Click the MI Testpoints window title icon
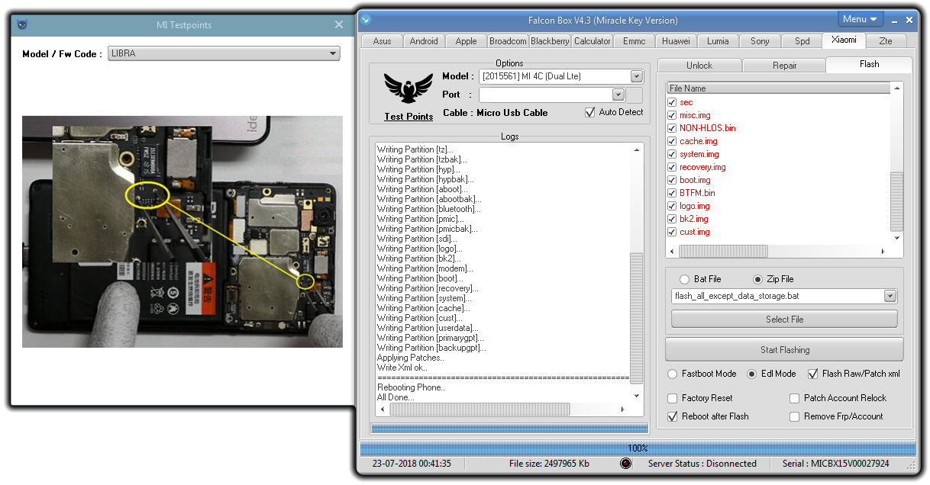Viewport: 930px width, 485px height. coord(22,24)
